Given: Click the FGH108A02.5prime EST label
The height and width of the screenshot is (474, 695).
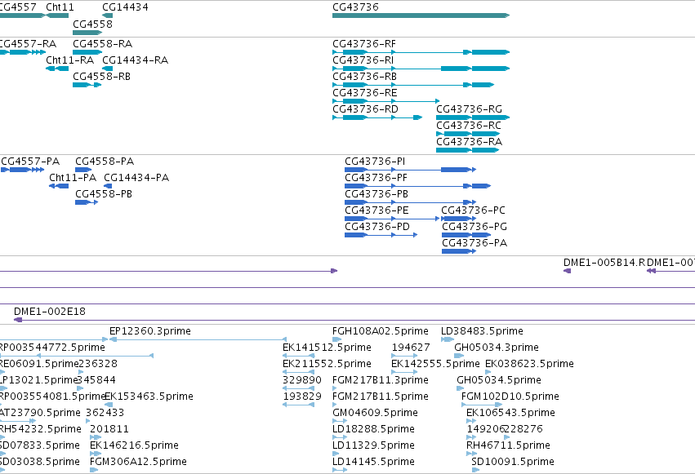Looking at the screenshot, I should tap(381, 331).
